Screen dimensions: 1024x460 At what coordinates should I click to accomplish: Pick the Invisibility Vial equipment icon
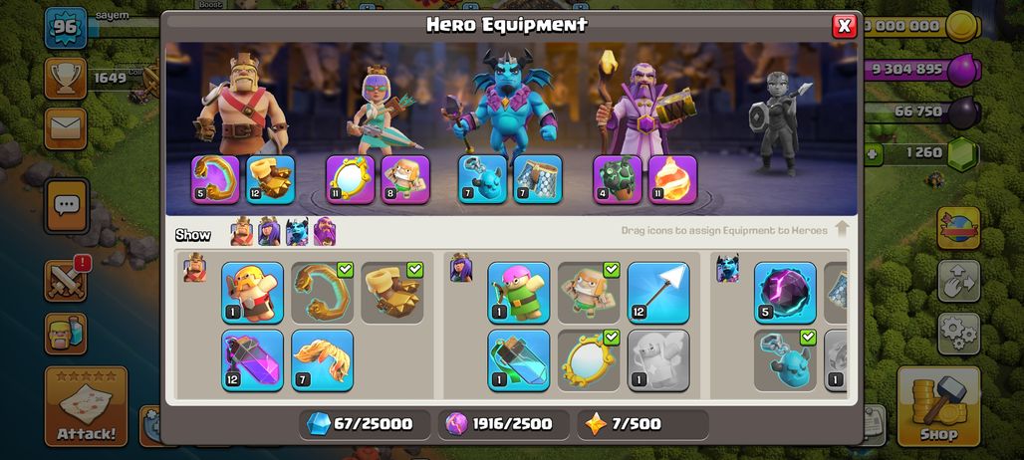[519, 360]
